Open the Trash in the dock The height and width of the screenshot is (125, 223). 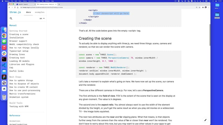tap(4, 97)
